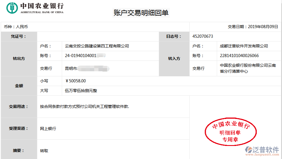Click the 大写 label
Image resolution: width=282 pixels, height=159 pixels.
pos(44,91)
